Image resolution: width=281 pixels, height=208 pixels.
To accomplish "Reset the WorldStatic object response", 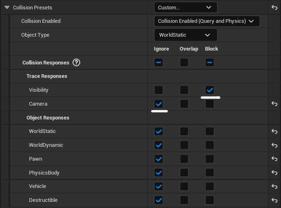I will (x=274, y=131).
